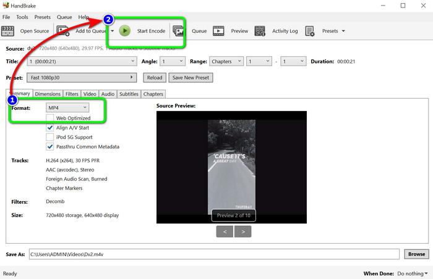The image size is (433, 279).
Task: Enable iPod 5G Support checkbox
Action: click(49, 137)
